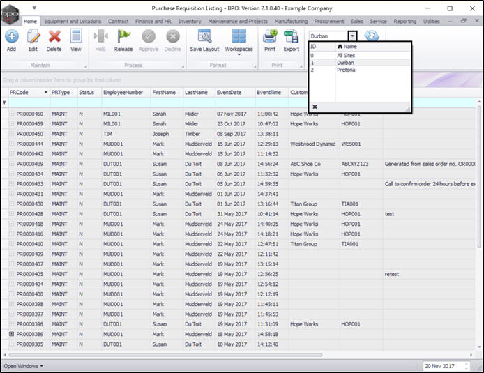
Task: Expand row PR0000386
Action: pos(11,334)
